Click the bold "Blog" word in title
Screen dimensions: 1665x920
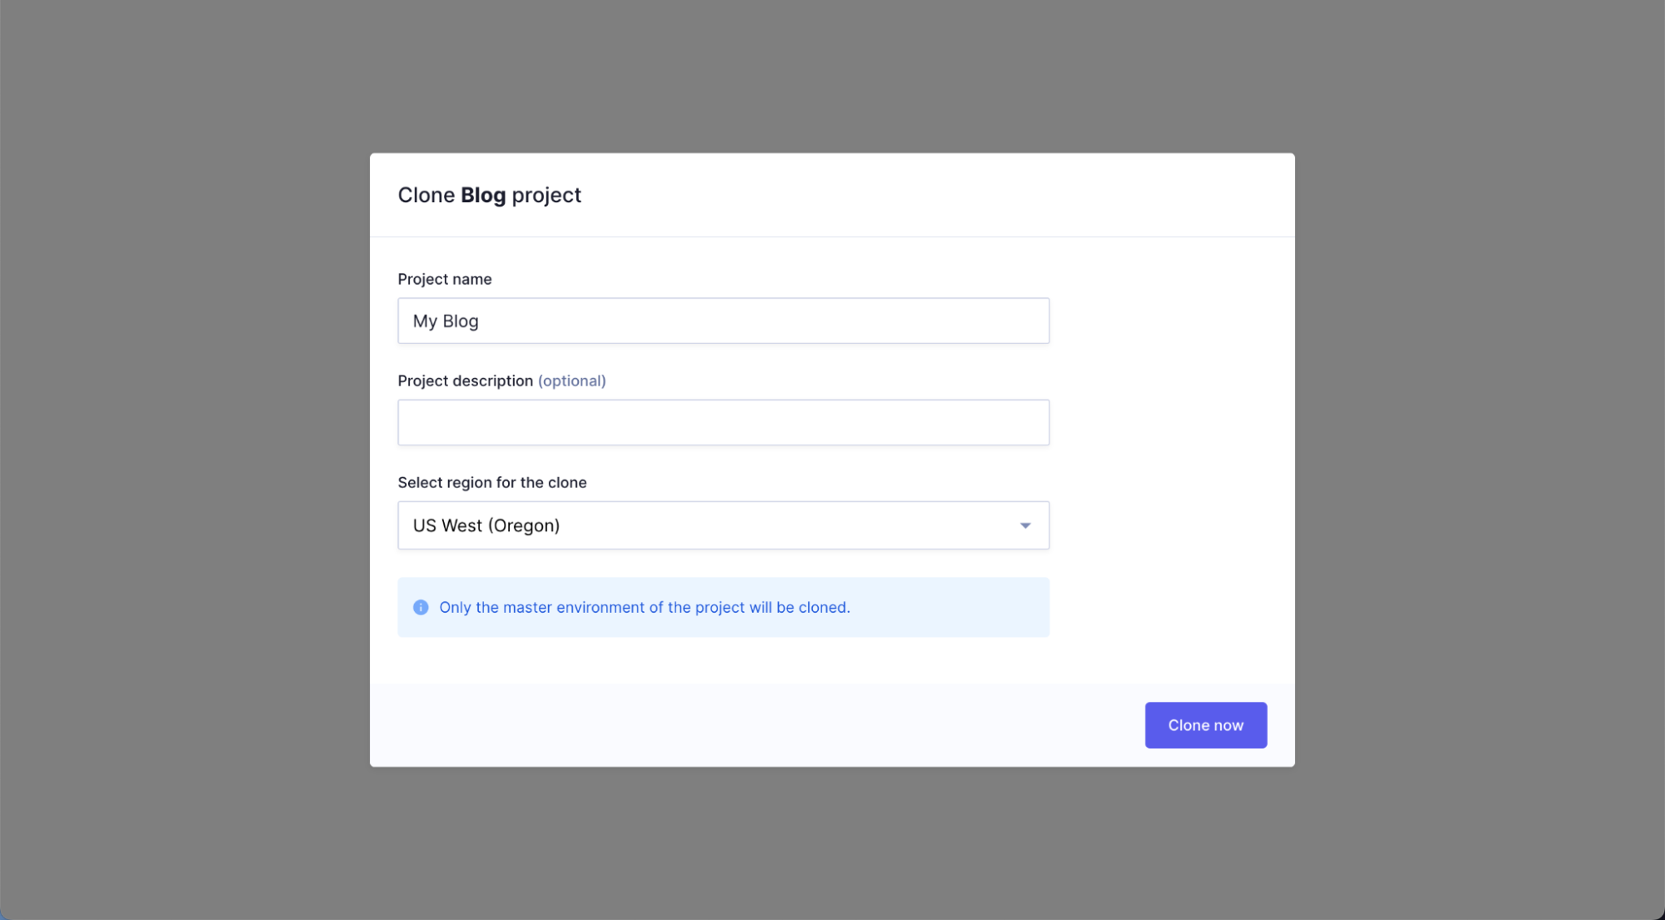coord(483,195)
